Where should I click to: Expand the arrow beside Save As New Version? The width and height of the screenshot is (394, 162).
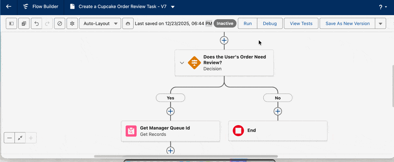point(380,24)
